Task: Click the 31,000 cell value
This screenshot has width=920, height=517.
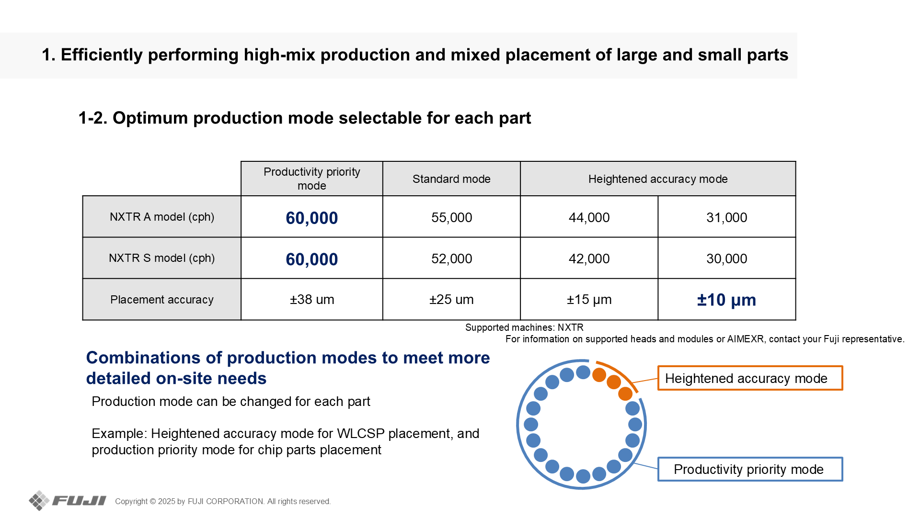Action: point(726,217)
